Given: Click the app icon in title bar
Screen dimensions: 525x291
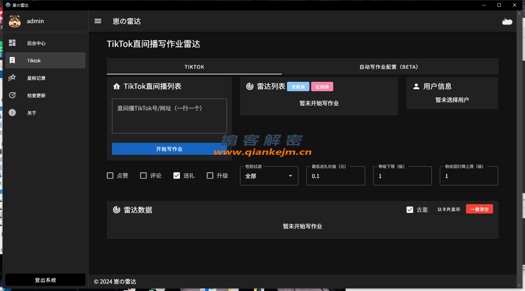Looking at the screenshot, I should coord(8,5).
